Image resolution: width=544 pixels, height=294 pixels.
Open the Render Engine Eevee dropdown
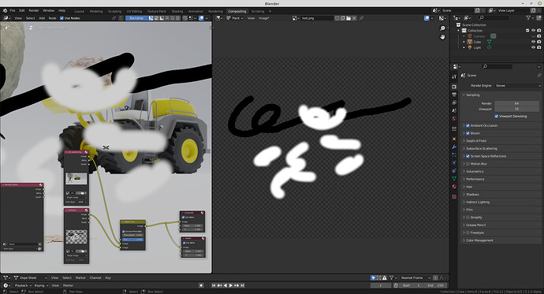518,85
